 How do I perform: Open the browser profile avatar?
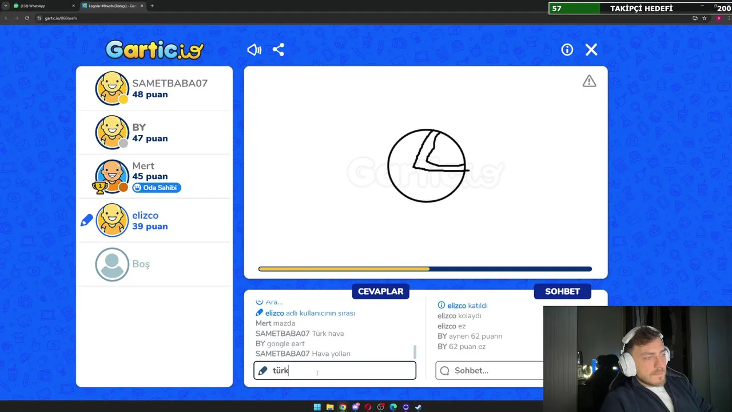(x=719, y=18)
